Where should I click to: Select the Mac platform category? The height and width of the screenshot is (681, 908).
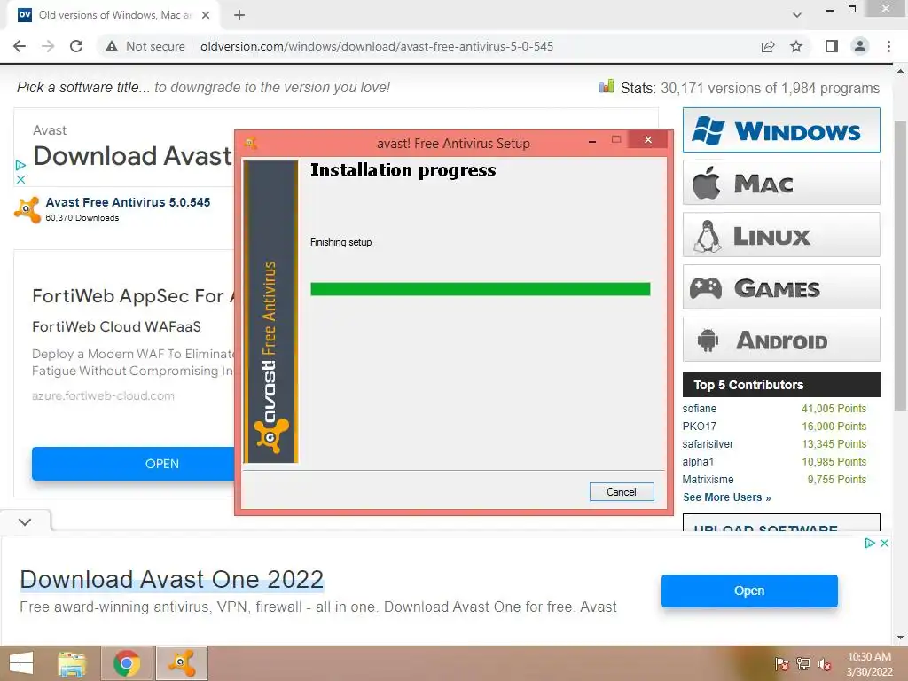tap(781, 183)
